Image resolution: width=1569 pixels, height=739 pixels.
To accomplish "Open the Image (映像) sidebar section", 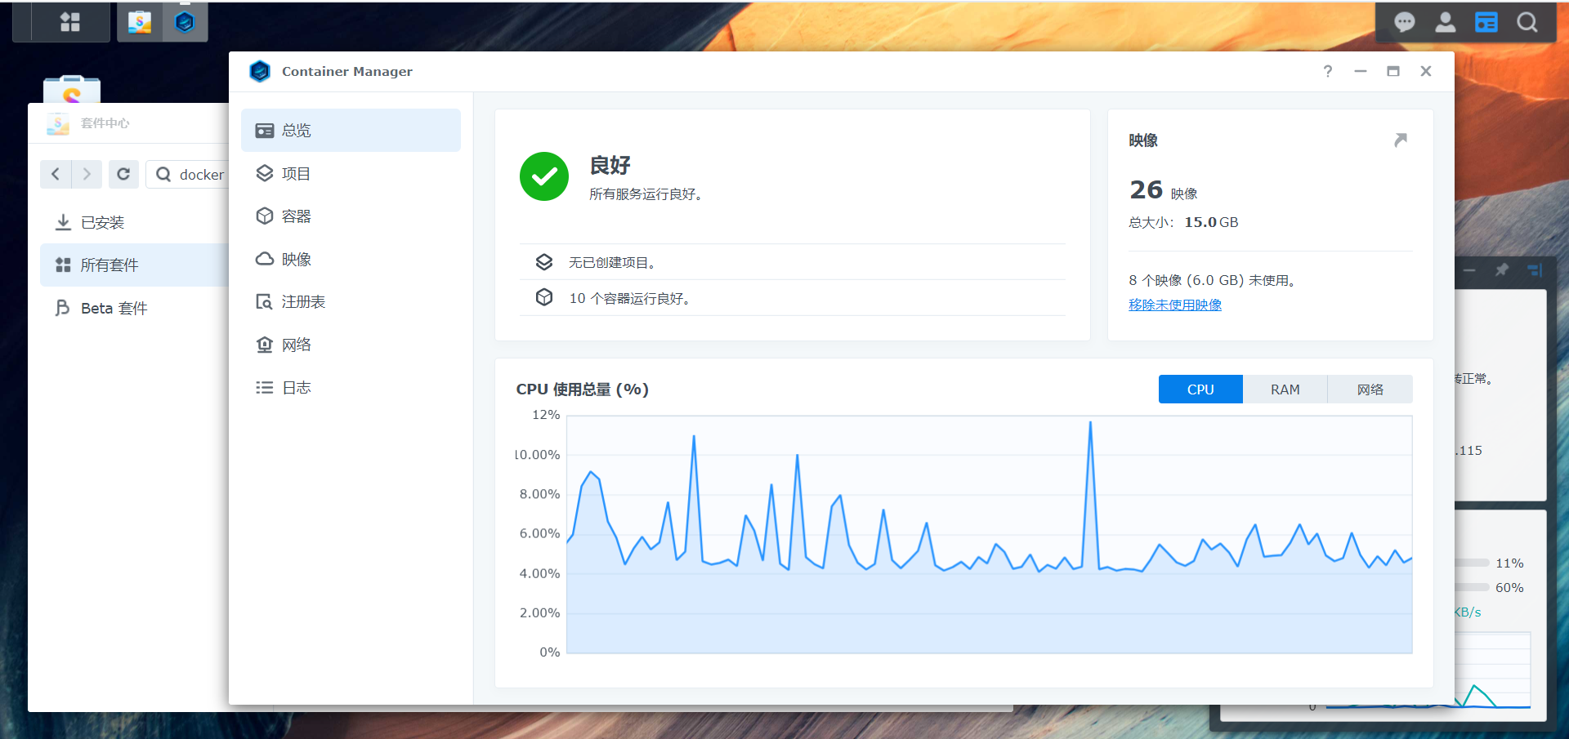I will (x=351, y=259).
